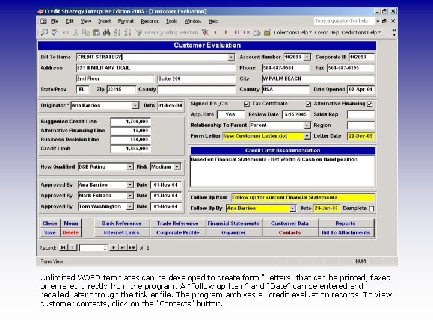The image size is (433, 325).
Task: Open the Ana Barrios Approved By dropdown
Action: tap(130, 185)
